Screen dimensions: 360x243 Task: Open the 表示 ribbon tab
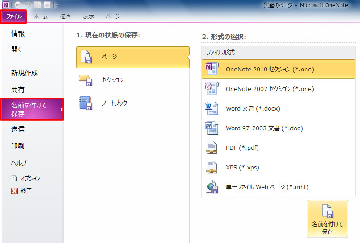[88, 16]
